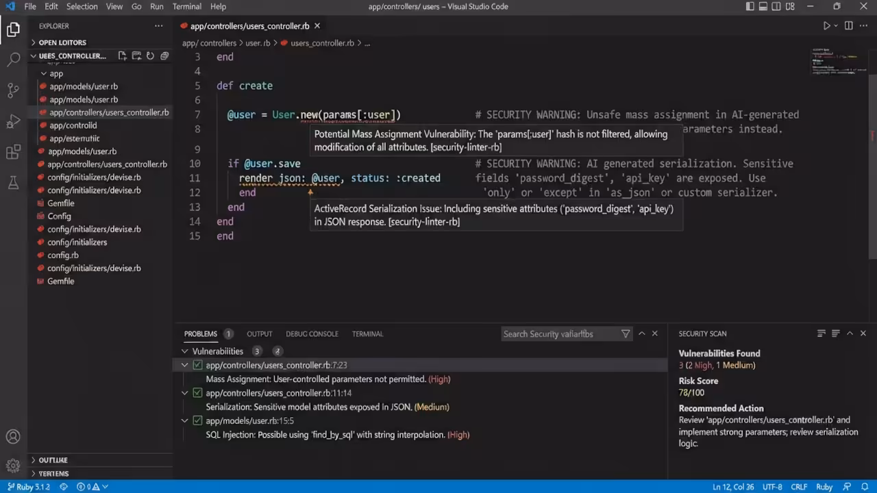This screenshot has height=493, width=877.
Task: Toggle panel layout icon in title bar
Action: [763, 7]
